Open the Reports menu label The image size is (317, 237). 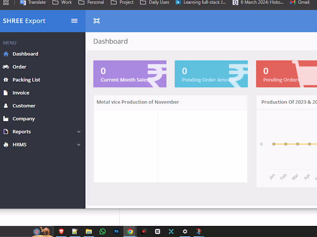pos(22,132)
